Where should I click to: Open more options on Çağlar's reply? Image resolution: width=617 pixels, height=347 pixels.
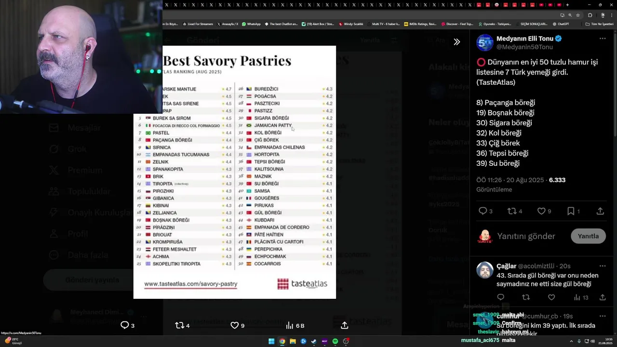[x=603, y=266]
